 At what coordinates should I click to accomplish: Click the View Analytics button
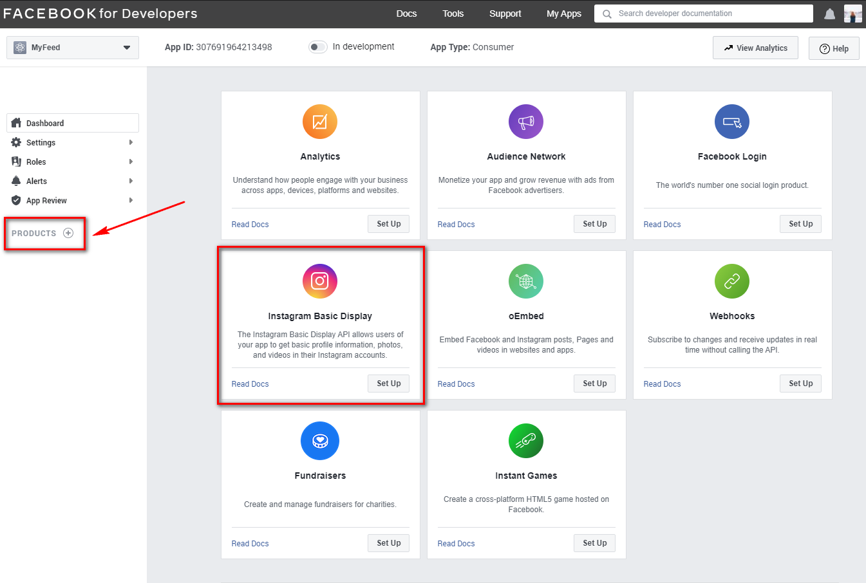(x=755, y=48)
